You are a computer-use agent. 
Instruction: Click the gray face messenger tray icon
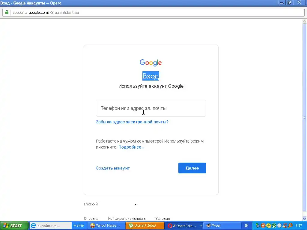(x=279, y=226)
